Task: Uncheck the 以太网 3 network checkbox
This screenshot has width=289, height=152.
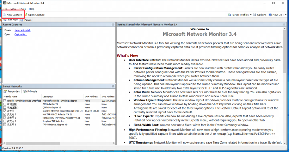Action: coord(5,118)
